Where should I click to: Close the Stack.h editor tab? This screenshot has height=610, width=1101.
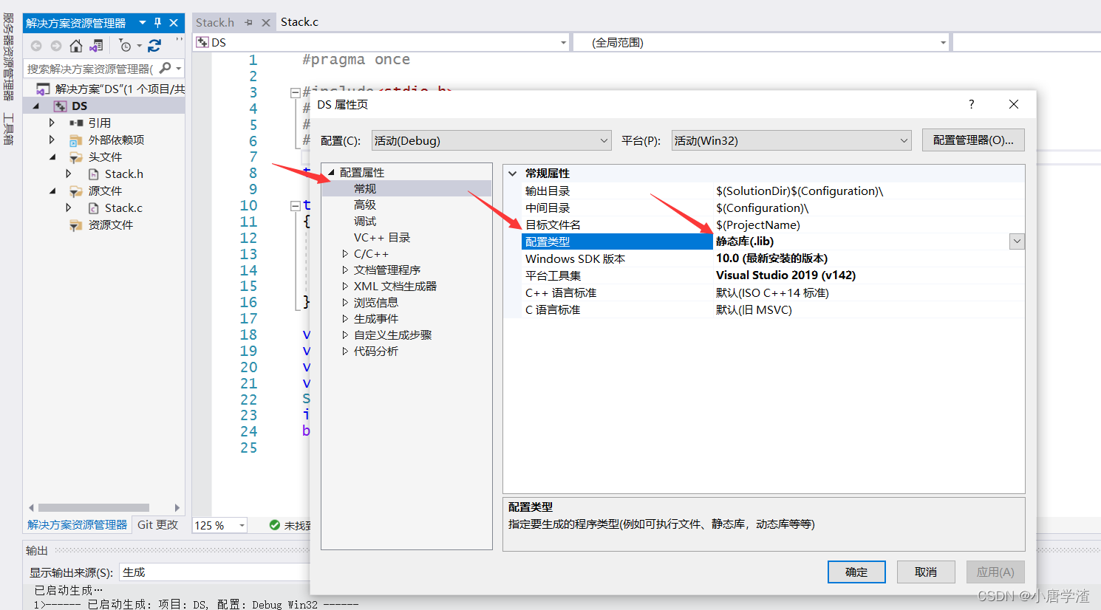[265, 23]
